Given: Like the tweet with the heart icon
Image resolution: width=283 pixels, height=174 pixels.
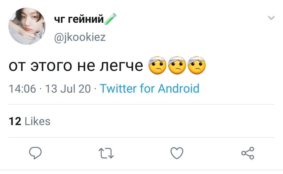Looking at the screenshot, I should (x=177, y=153).
